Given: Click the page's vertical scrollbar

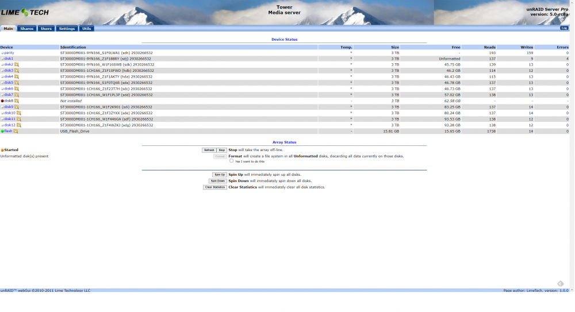Looking at the screenshot, I should (572, 146).
